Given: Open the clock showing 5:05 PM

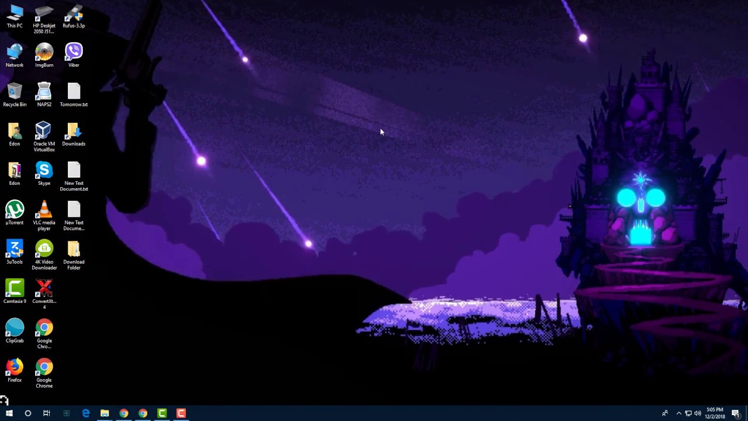Looking at the screenshot, I should (x=715, y=413).
